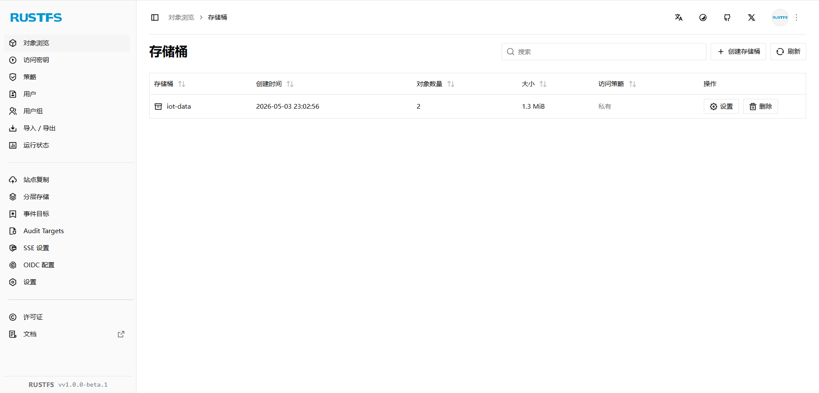Viewport: 819px width, 393px height.
Task: Open the three-dot user menu
Action: (x=796, y=17)
